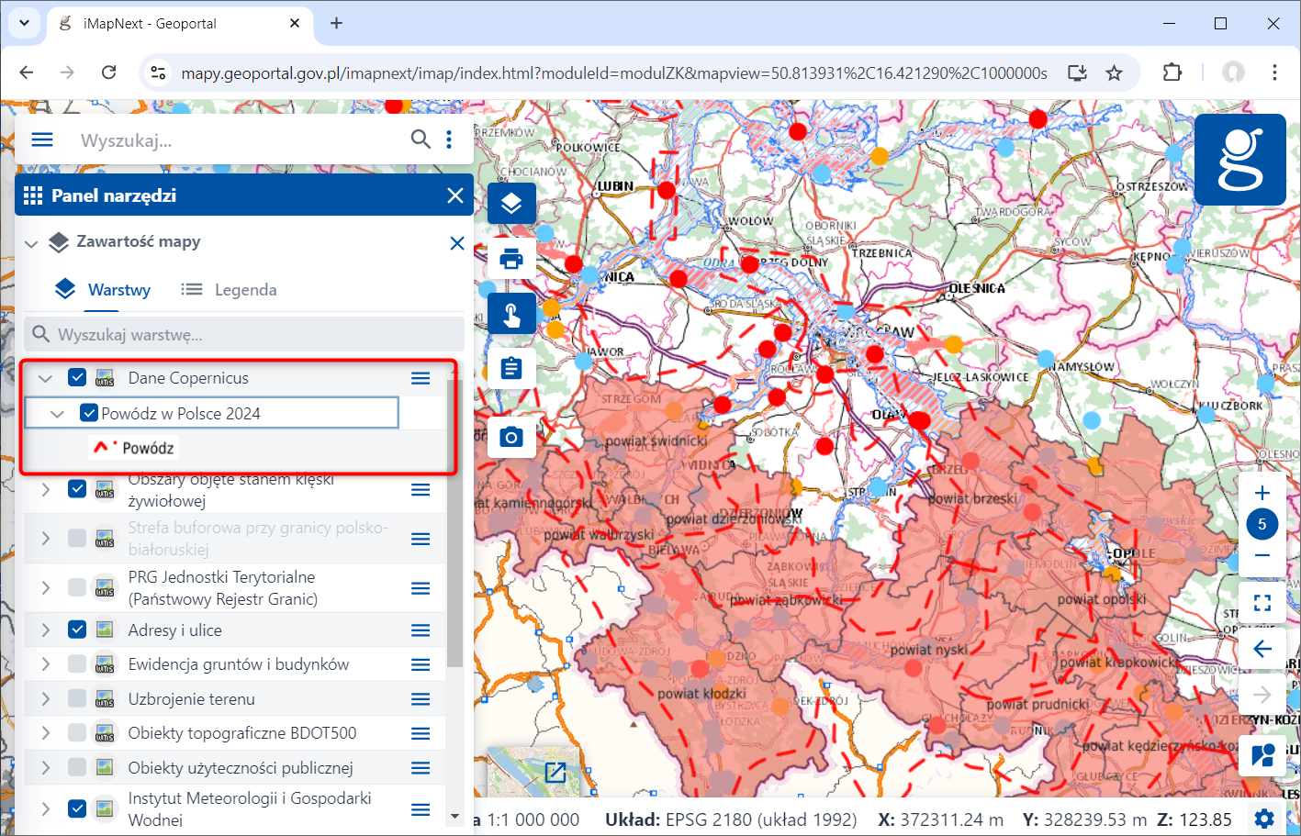The image size is (1301, 836).
Task: Enable the Ewidencja gruntów i budynków layer
Action: point(77,663)
